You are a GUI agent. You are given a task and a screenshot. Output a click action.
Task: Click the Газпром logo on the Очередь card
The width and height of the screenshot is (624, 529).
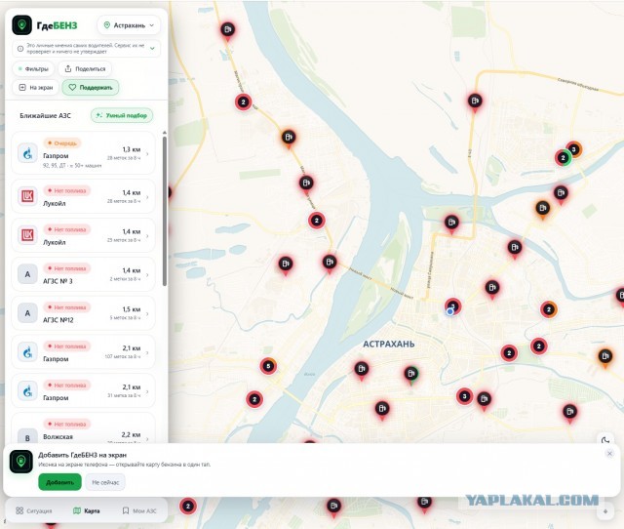pyautogui.click(x=27, y=153)
